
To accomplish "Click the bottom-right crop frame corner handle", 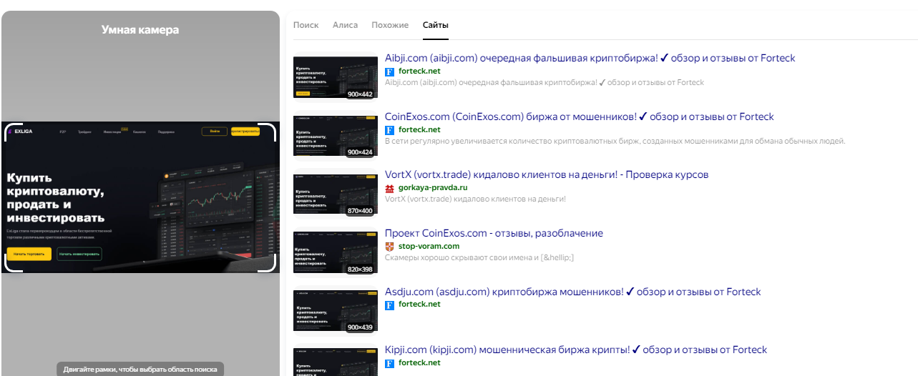I will click(268, 264).
